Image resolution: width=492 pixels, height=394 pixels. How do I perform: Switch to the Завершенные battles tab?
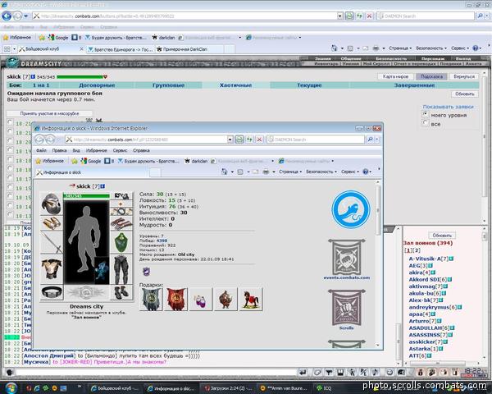414,85
